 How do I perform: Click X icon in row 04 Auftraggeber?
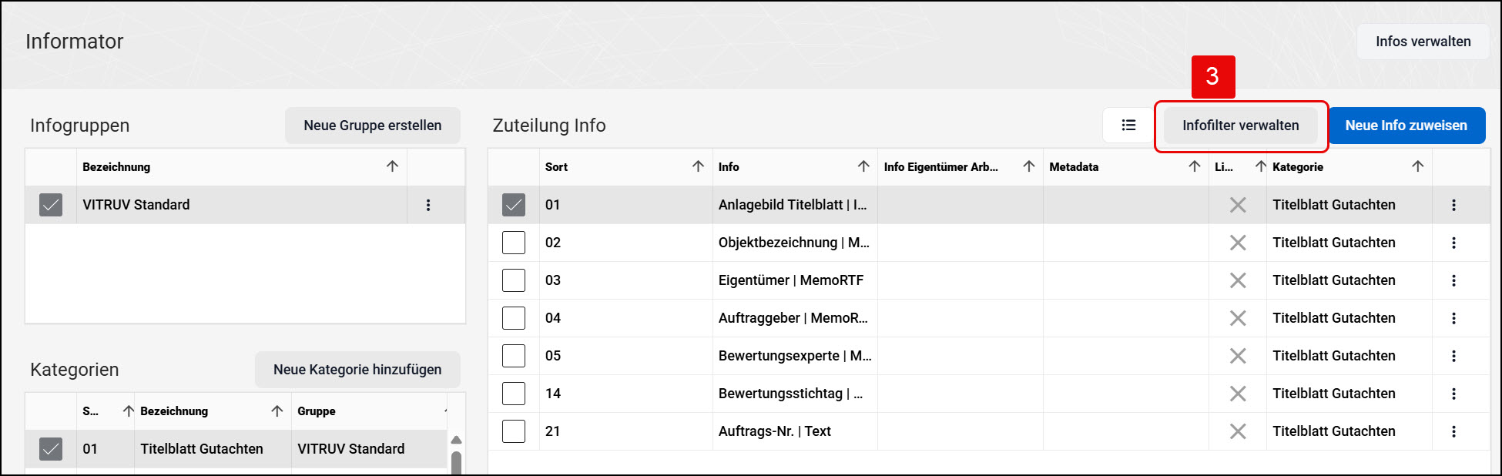click(x=1238, y=318)
